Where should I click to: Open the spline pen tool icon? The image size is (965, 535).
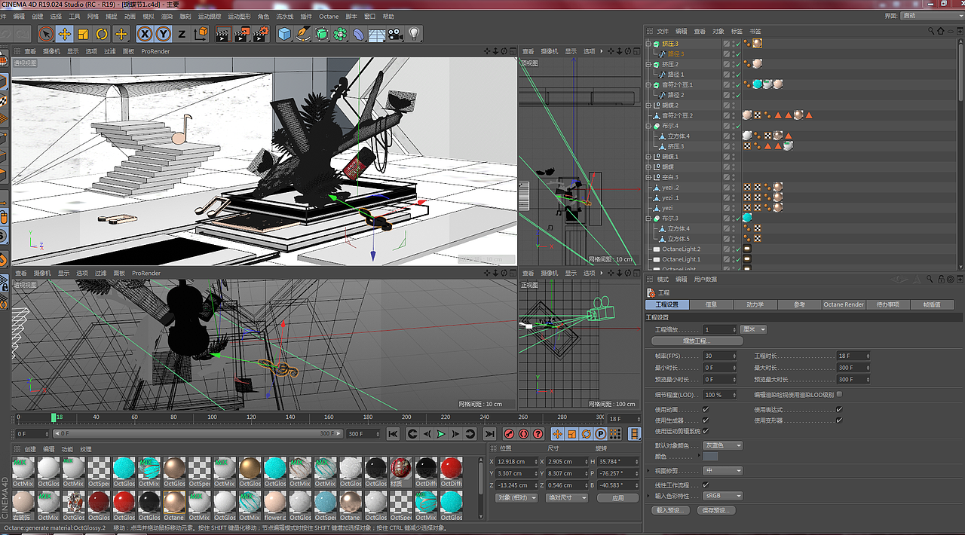[x=303, y=34]
